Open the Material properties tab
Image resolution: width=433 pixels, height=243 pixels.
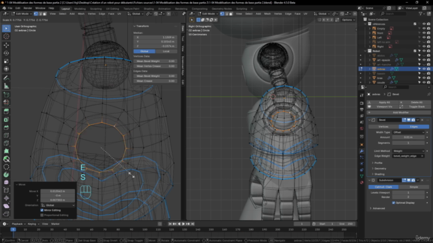point(361,182)
